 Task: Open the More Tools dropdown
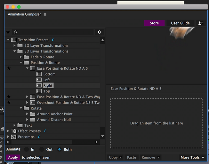tap(192, 158)
